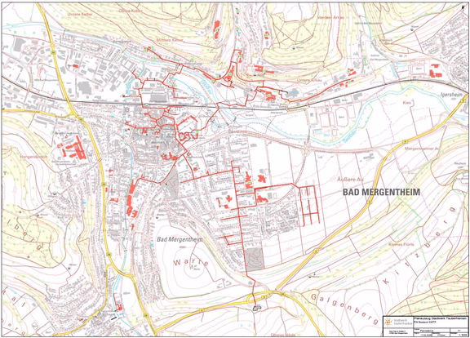Click the Galgenberg area label
The height and width of the screenshot is (338, 470).
pos(344,309)
